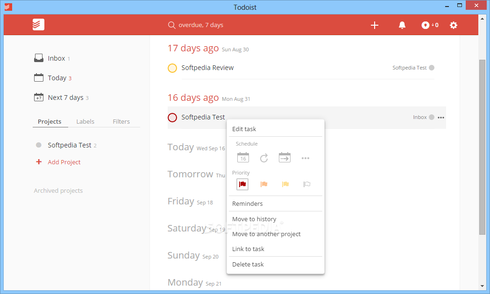Open the Today view in the sidebar
490x294 pixels.
[x=57, y=78]
